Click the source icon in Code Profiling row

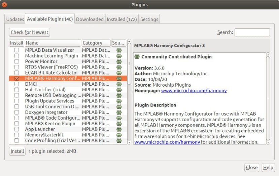tap(119, 141)
